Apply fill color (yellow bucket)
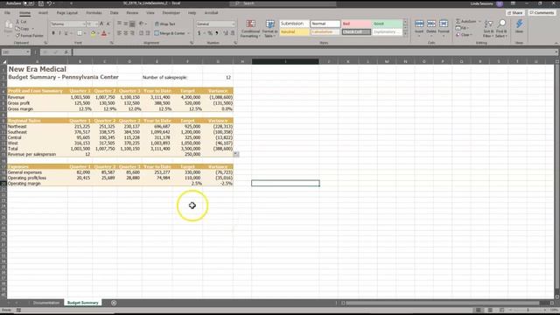 [x=93, y=33]
